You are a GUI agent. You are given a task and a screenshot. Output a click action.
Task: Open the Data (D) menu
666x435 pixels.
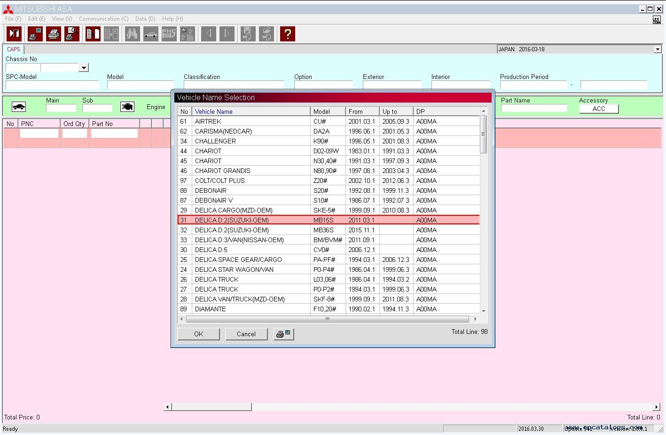point(145,19)
